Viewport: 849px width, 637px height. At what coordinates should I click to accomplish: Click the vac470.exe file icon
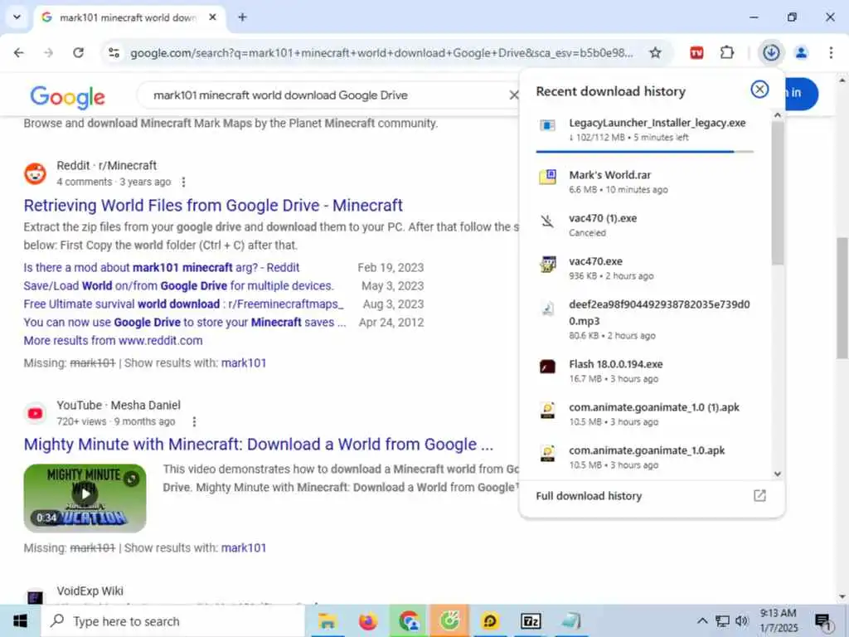coord(547,265)
